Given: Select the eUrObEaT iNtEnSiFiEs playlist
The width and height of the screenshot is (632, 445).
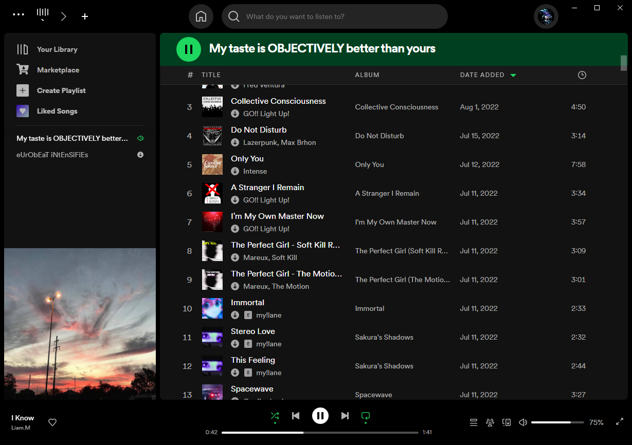Looking at the screenshot, I should pyautogui.click(x=52, y=155).
